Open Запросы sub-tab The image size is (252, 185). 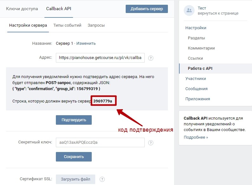(96, 25)
